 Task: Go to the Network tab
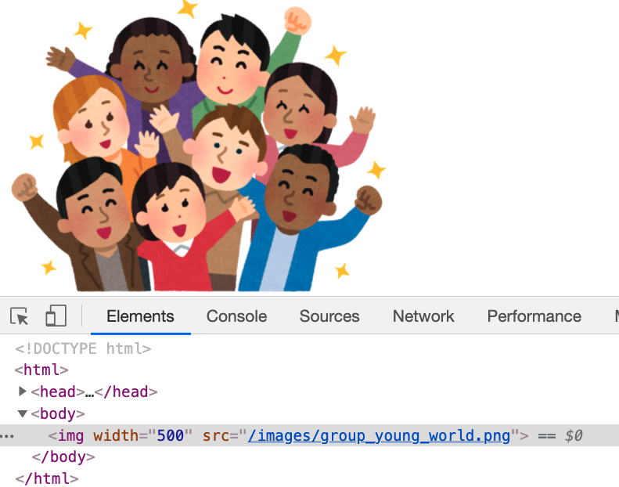[x=423, y=316]
